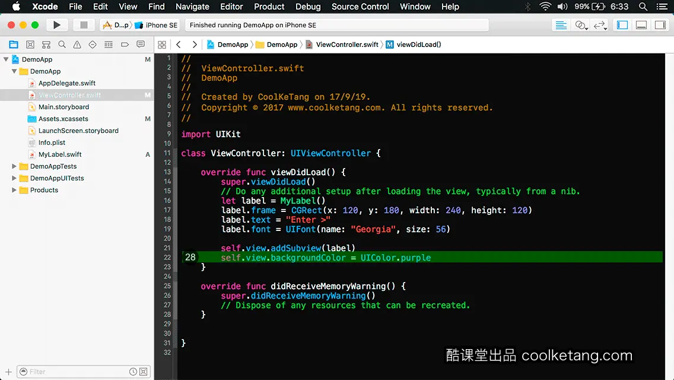The height and width of the screenshot is (380, 674).
Task: Stop the running scheme
Action: coord(84,25)
